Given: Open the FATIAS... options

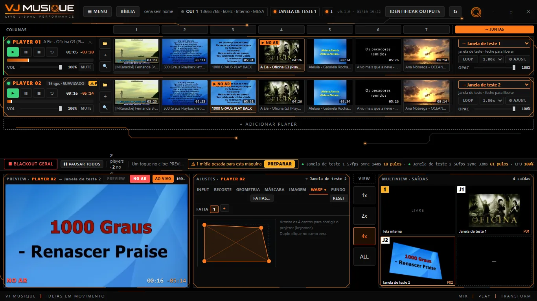Looking at the screenshot, I should click(262, 198).
